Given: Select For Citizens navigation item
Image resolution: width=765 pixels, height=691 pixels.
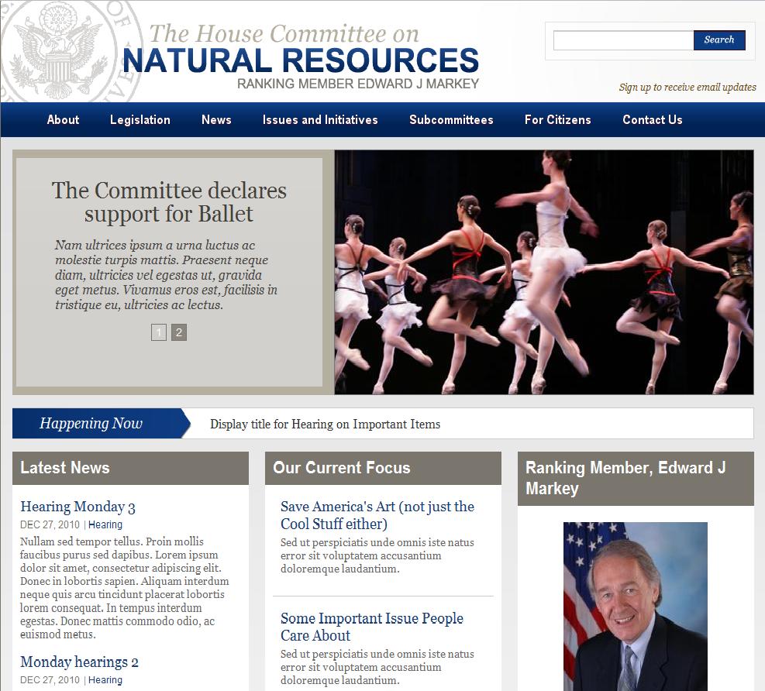Looking at the screenshot, I should [x=557, y=120].
